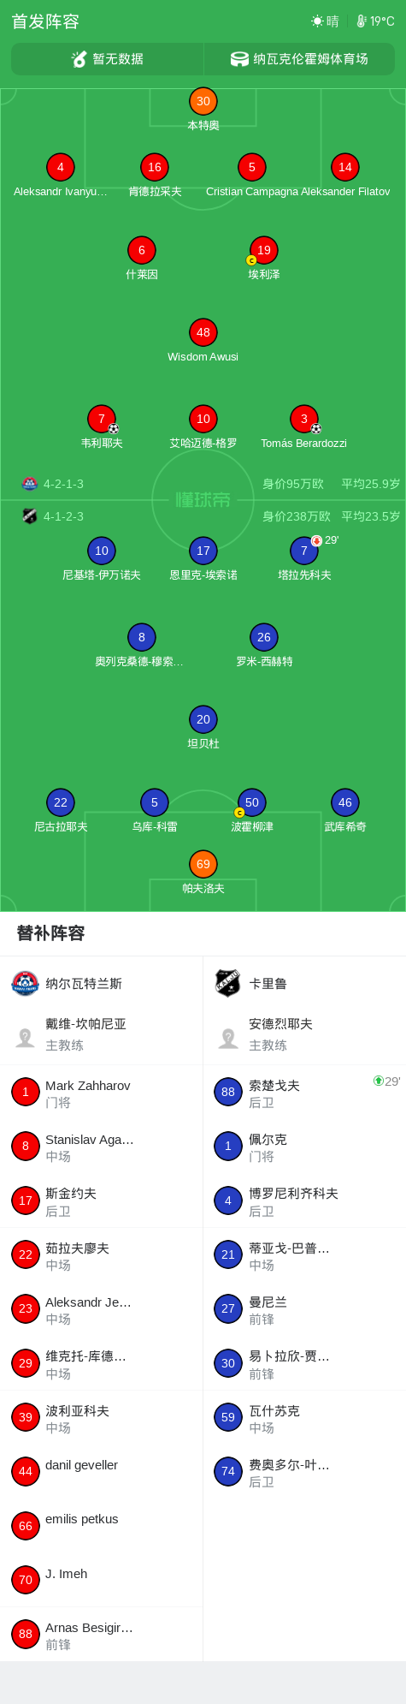Open the 卡里鲁 team badge
This screenshot has width=406, height=1704.
click(x=227, y=983)
